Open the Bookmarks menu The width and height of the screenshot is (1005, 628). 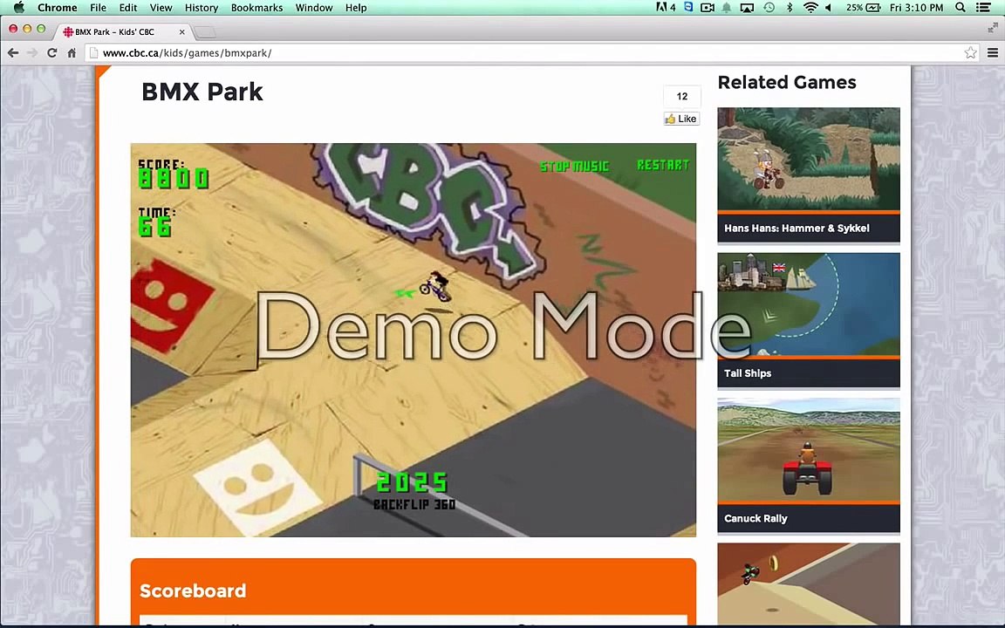pos(256,8)
